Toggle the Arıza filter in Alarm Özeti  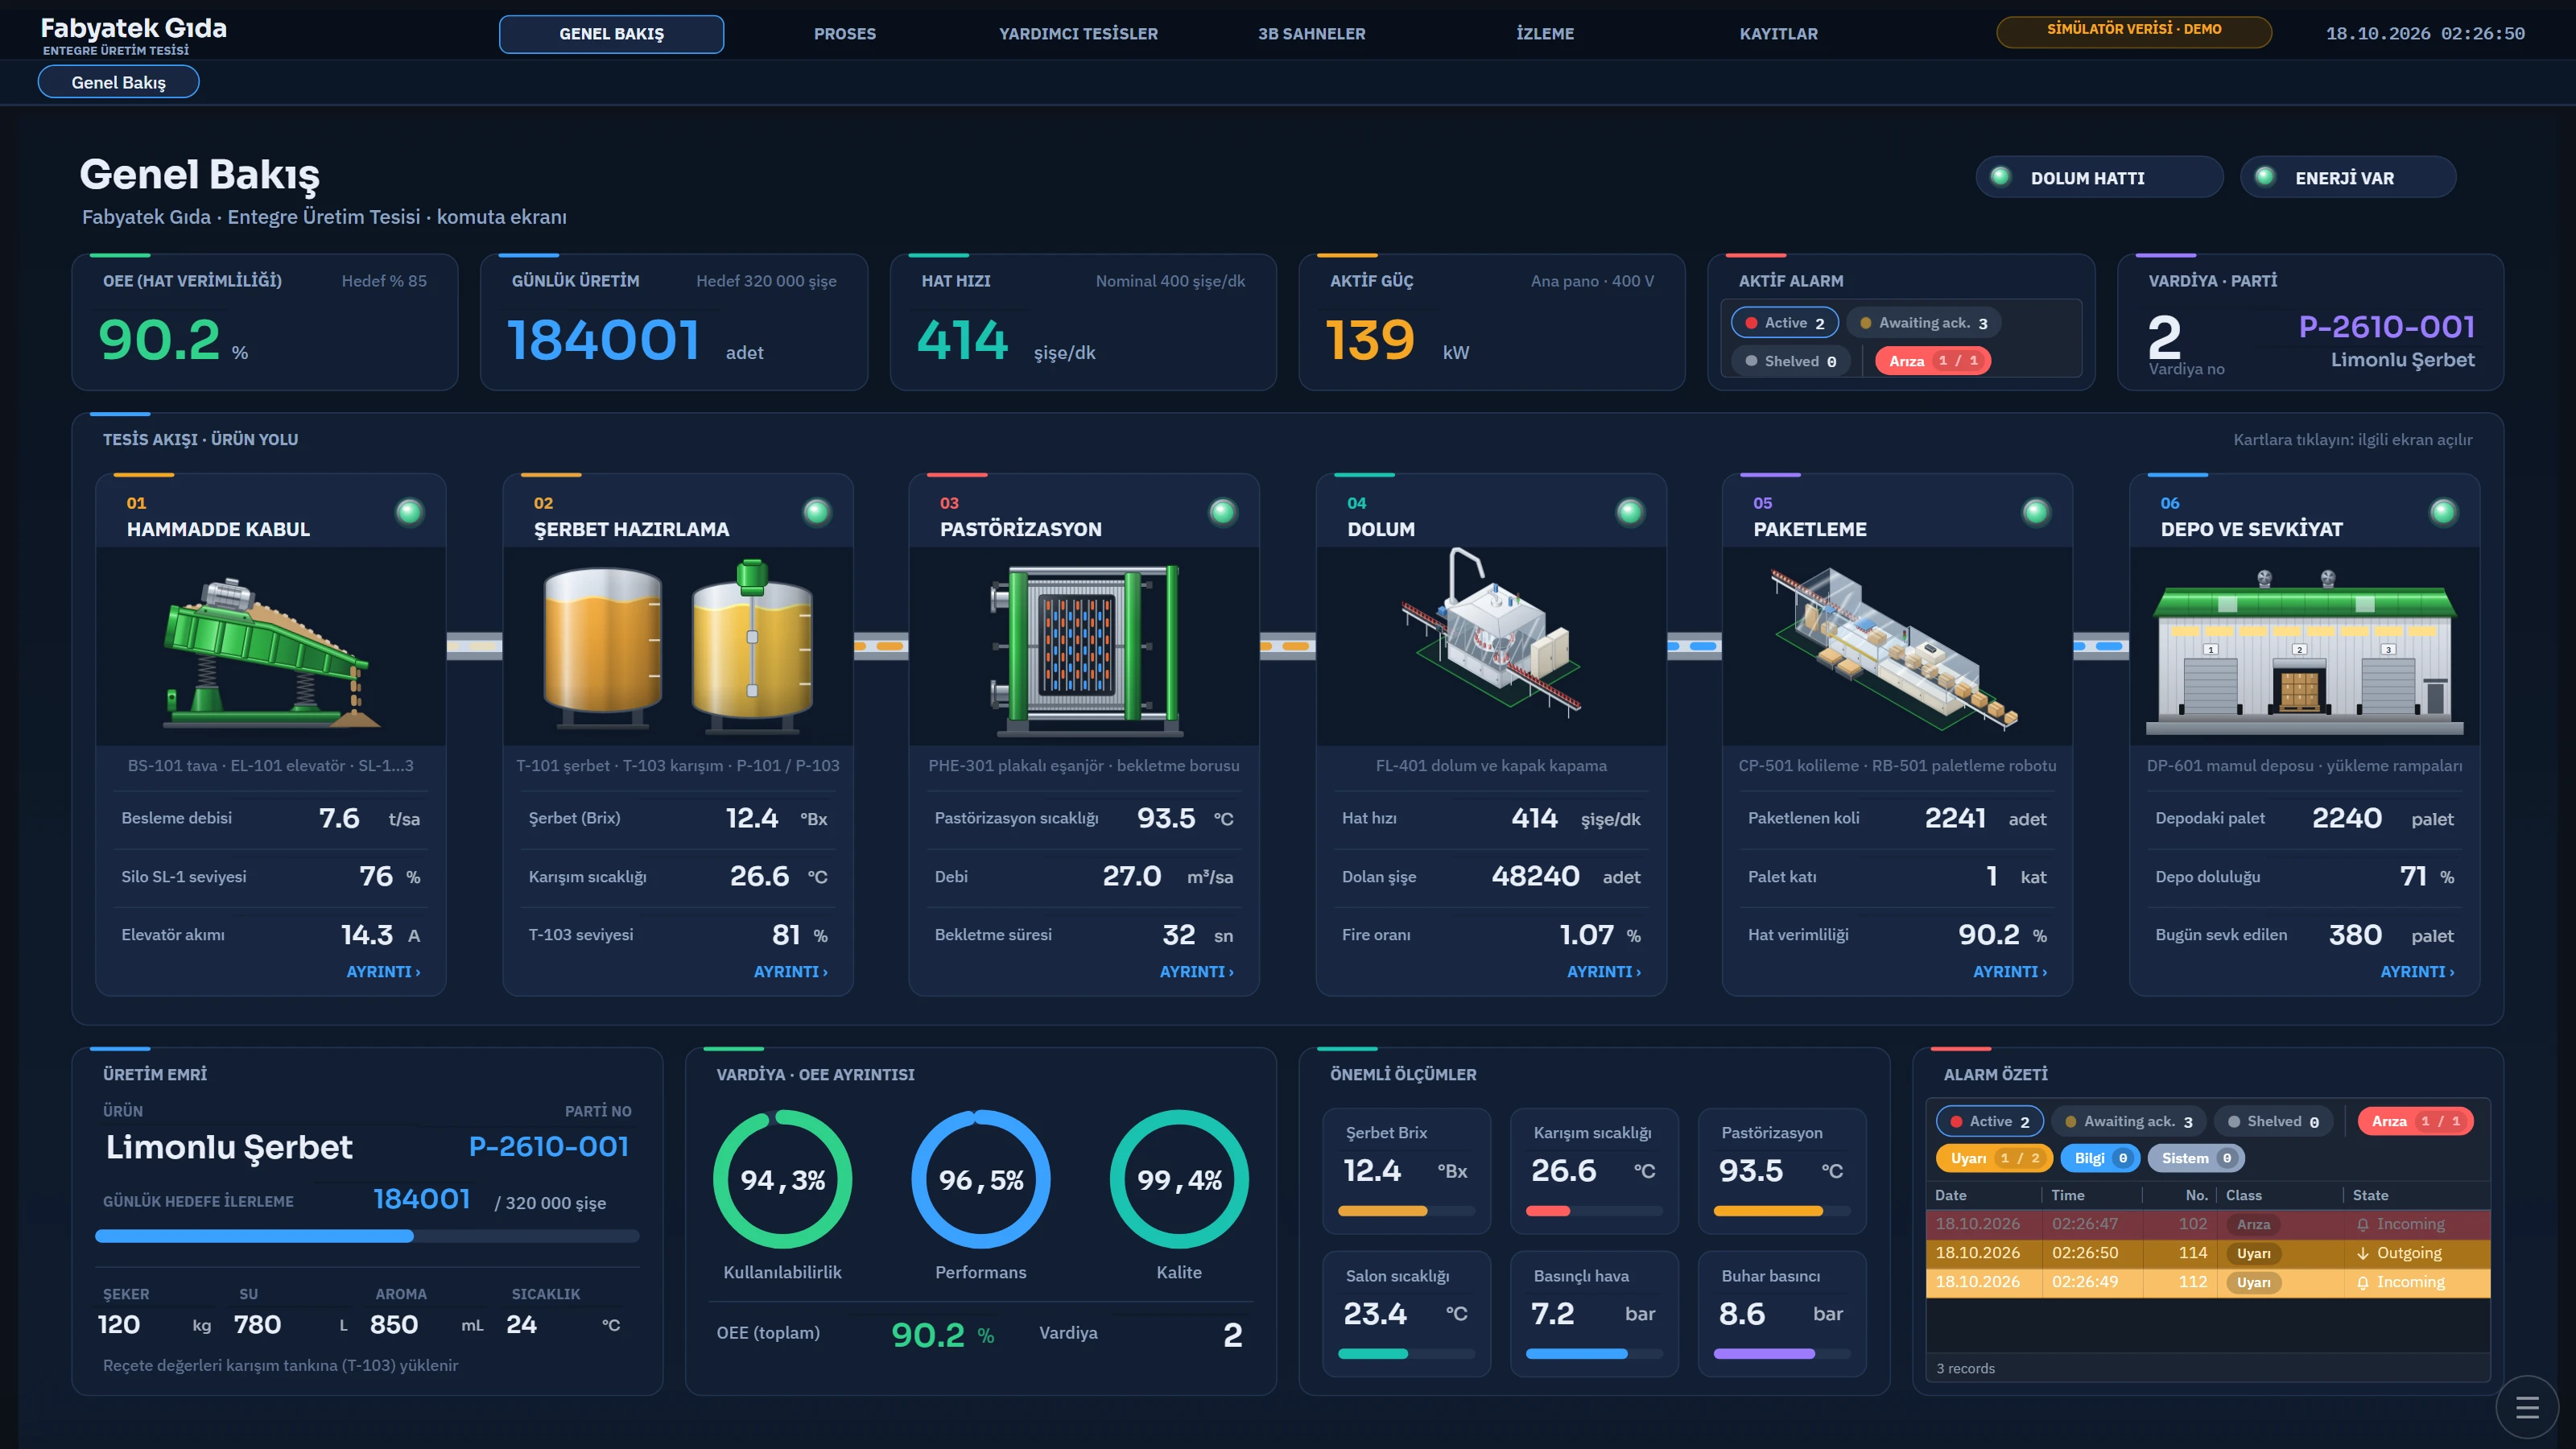click(x=2415, y=1121)
